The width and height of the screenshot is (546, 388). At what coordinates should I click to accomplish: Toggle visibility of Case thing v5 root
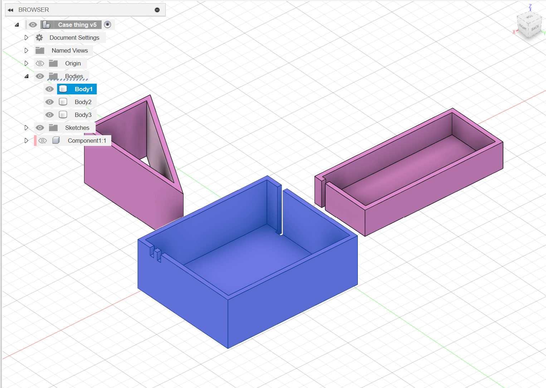click(x=33, y=25)
